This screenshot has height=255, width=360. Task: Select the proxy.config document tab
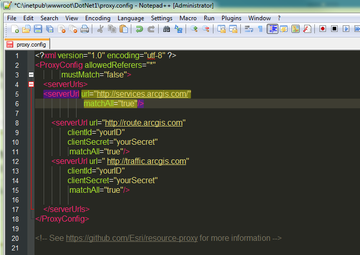[x=27, y=45]
